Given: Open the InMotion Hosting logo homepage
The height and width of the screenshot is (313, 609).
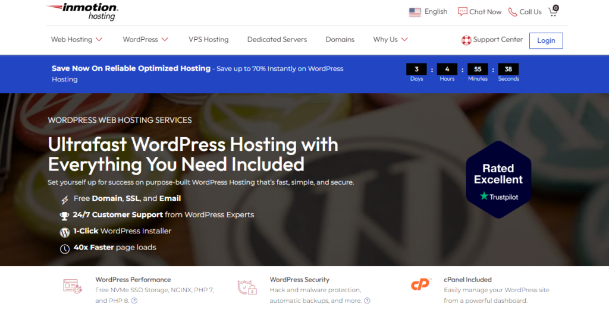Looking at the screenshot, I should point(82,12).
